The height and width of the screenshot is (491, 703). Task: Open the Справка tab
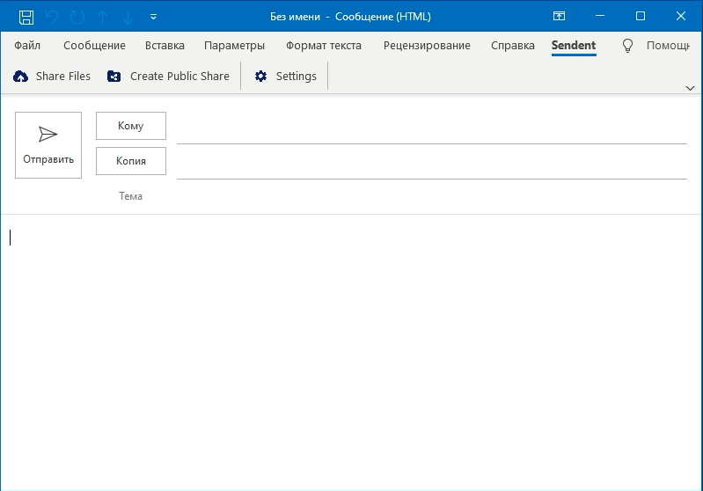click(x=512, y=45)
